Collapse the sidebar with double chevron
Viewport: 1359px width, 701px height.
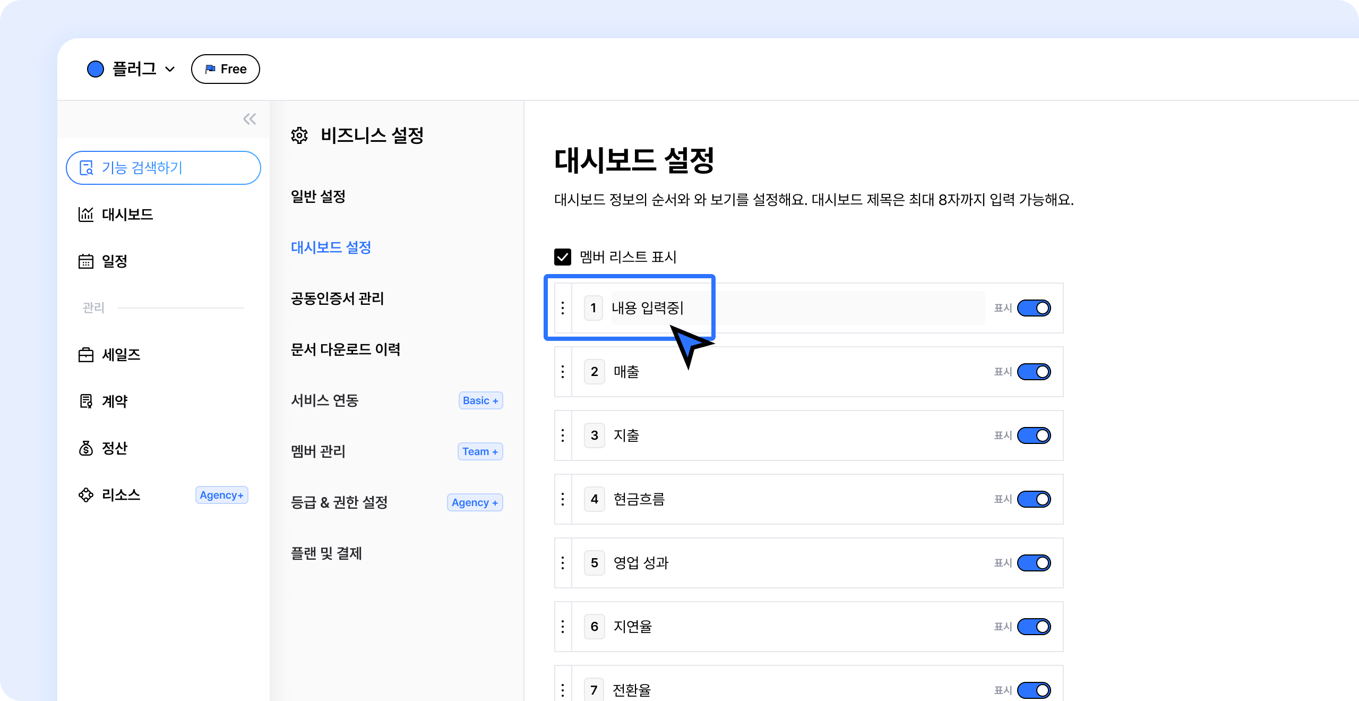(x=250, y=119)
